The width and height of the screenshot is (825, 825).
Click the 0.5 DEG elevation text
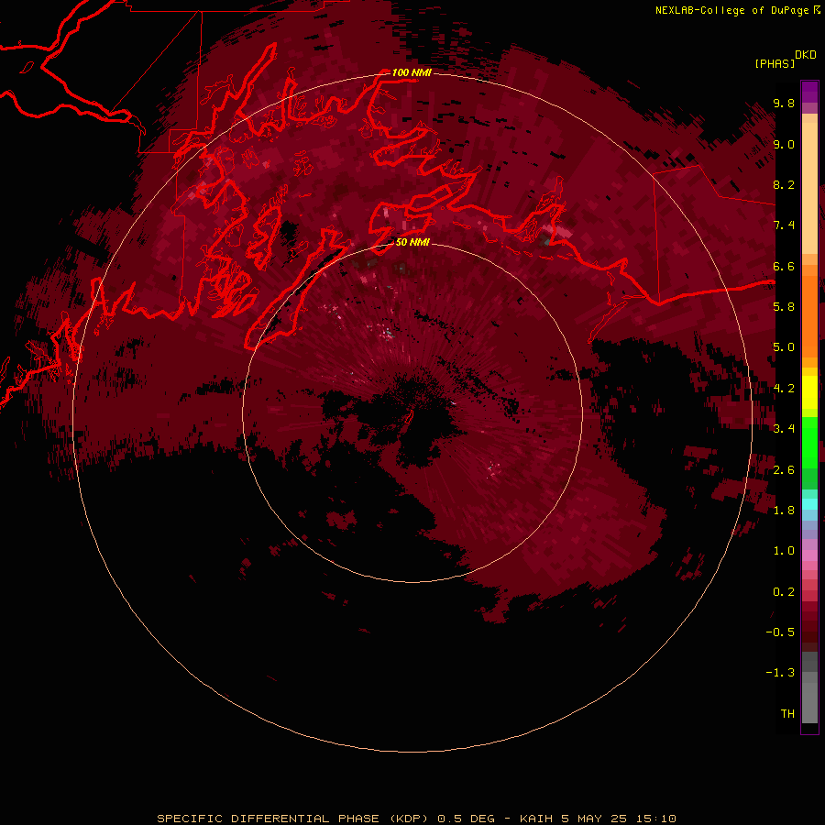tap(465, 819)
